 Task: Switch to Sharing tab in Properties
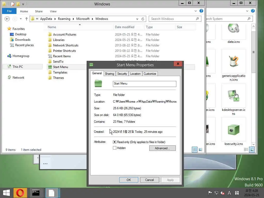(109, 73)
